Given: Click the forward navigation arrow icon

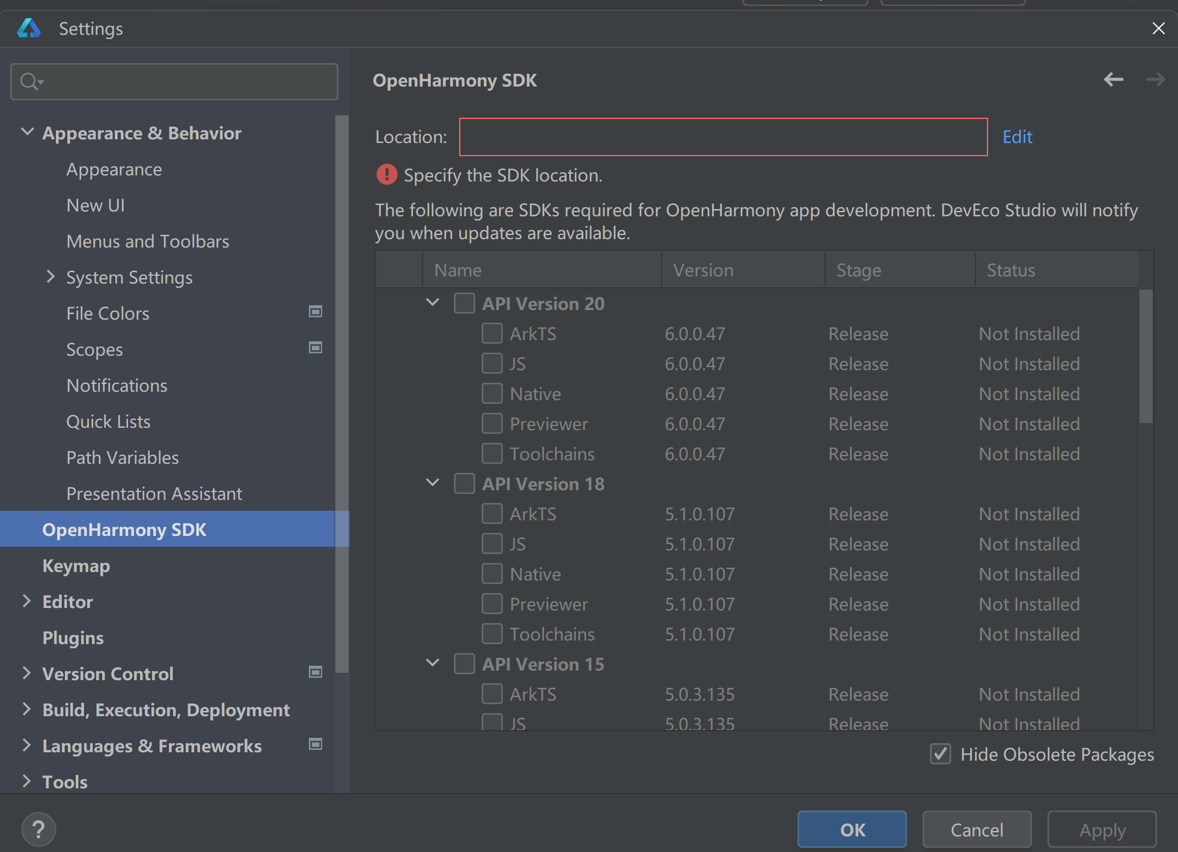Looking at the screenshot, I should pos(1155,79).
